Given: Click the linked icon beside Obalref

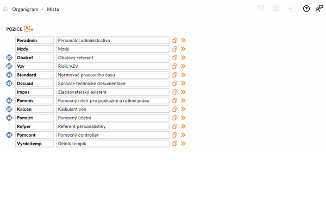Looking at the screenshot, I should click(x=9, y=57).
